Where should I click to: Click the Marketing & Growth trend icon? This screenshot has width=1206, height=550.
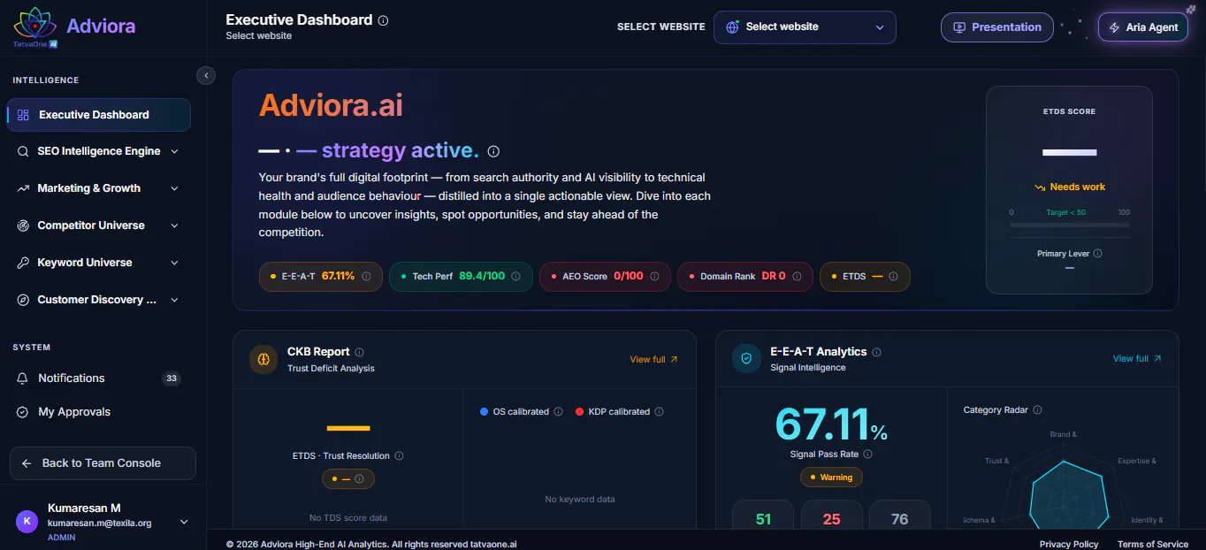[23, 188]
